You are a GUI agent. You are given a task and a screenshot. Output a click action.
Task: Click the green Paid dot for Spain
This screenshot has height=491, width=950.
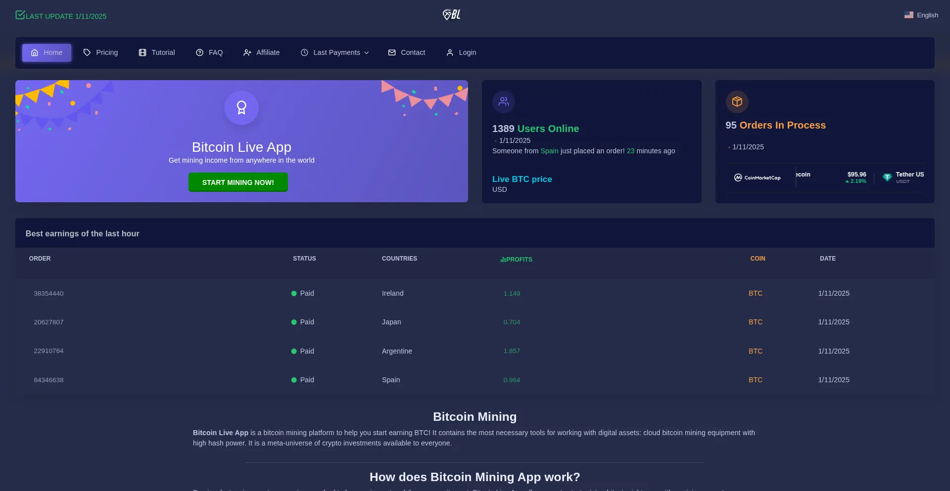(294, 380)
